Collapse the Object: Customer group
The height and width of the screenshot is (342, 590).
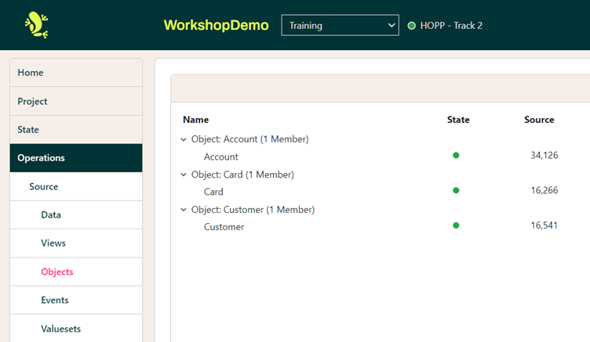coord(184,210)
